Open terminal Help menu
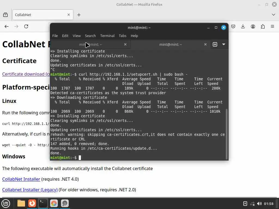This screenshot has width=279, height=209. tap(134, 36)
